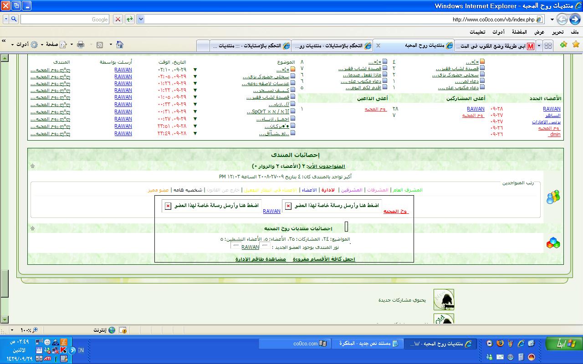The height and width of the screenshot is (364, 583).
Task: Open the المفضلة (Favorites) menu
Action: pos(519,32)
